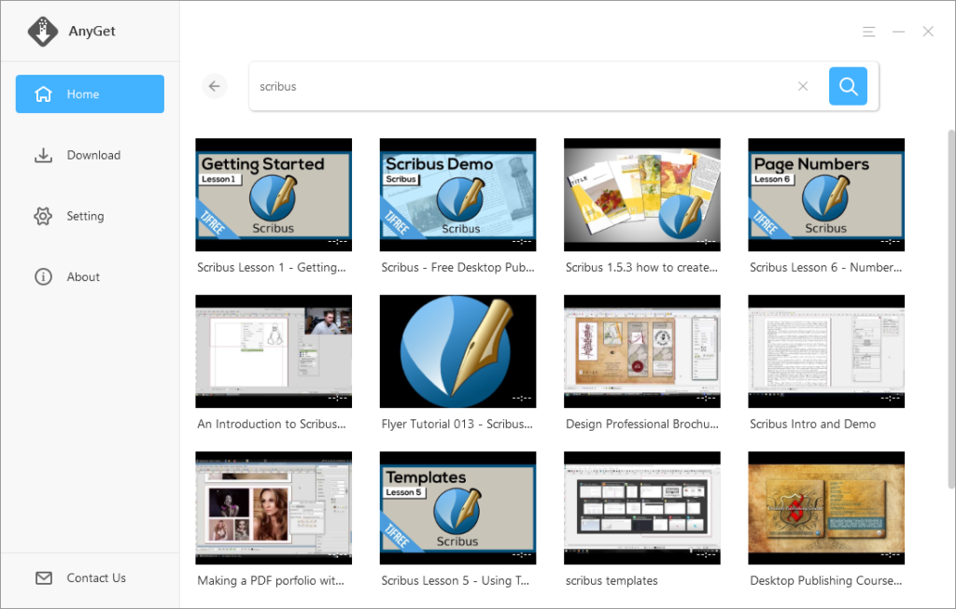The image size is (956, 609).
Task: Click title 'An Introduction to Scribus...'
Action: [x=272, y=424]
